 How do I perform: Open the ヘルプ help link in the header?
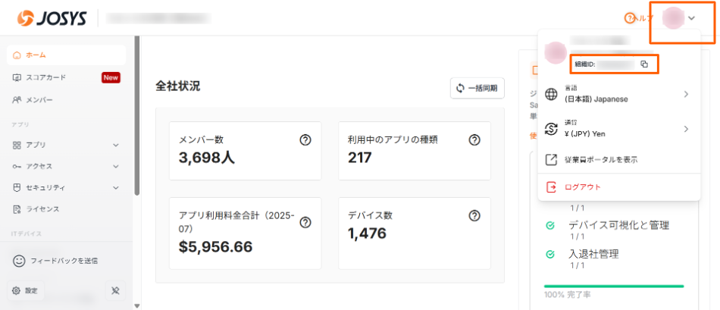coord(638,18)
